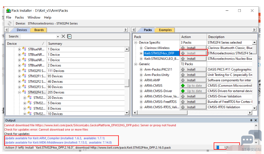Click left arrow beside Packs tab
The image size is (264, 154).
[134, 30]
